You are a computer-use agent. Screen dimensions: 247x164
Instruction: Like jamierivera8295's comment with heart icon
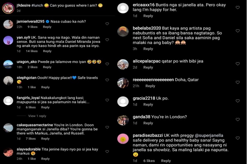(107, 24)
